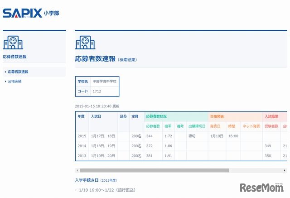This screenshot has height=198, width=290.
Task: Click ratio value 1.91
Action: 168,156
